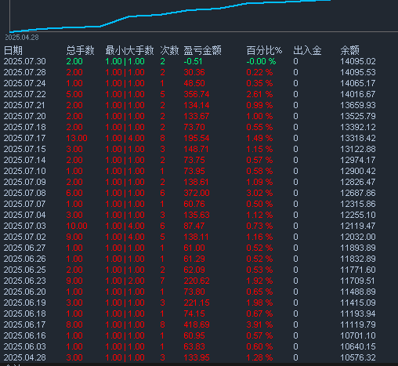Image resolution: width=398 pixels, height=366 pixels.
Task: Click the 次数 column header
Action: (169, 50)
